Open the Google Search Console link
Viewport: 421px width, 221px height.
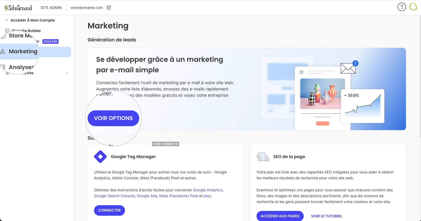click(114, 196)
